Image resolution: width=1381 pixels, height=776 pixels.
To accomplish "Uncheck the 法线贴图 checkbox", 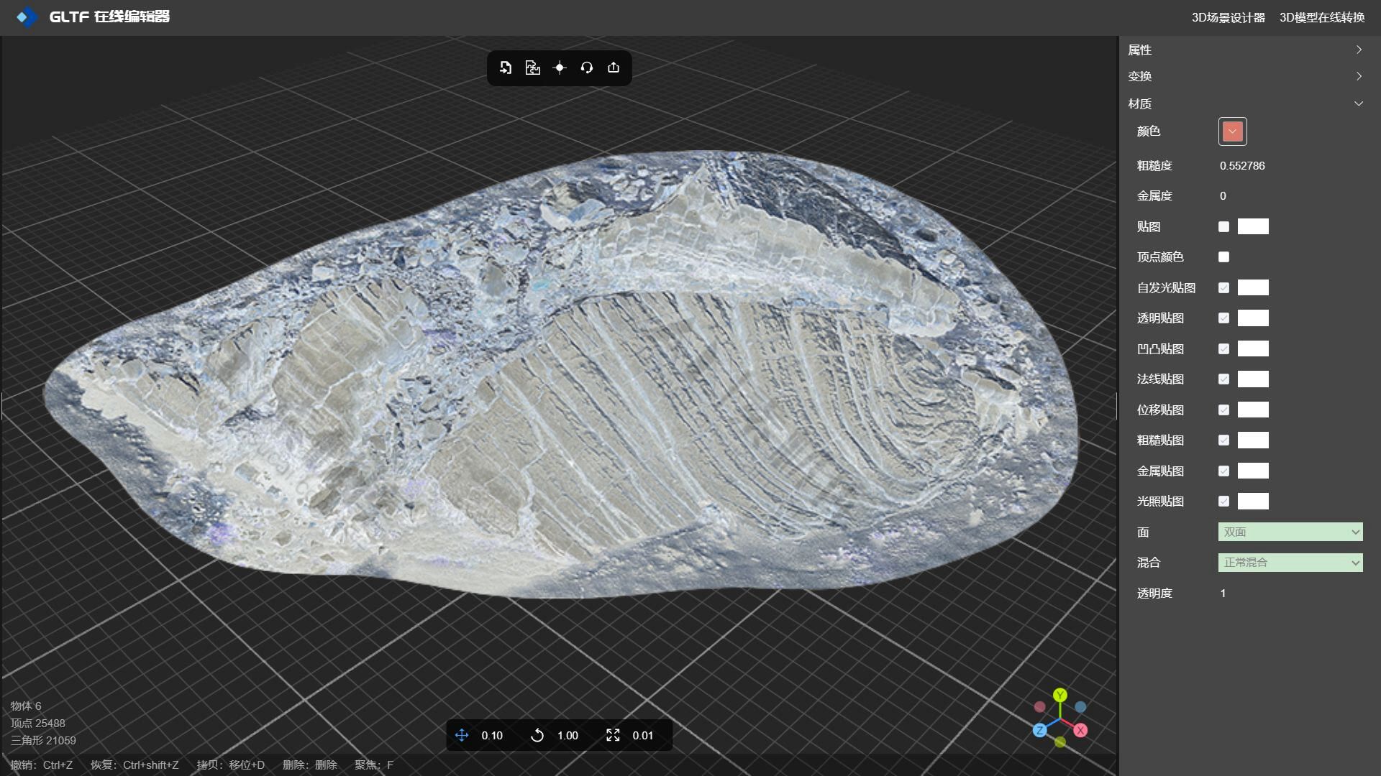I will tap(1223, 379).
